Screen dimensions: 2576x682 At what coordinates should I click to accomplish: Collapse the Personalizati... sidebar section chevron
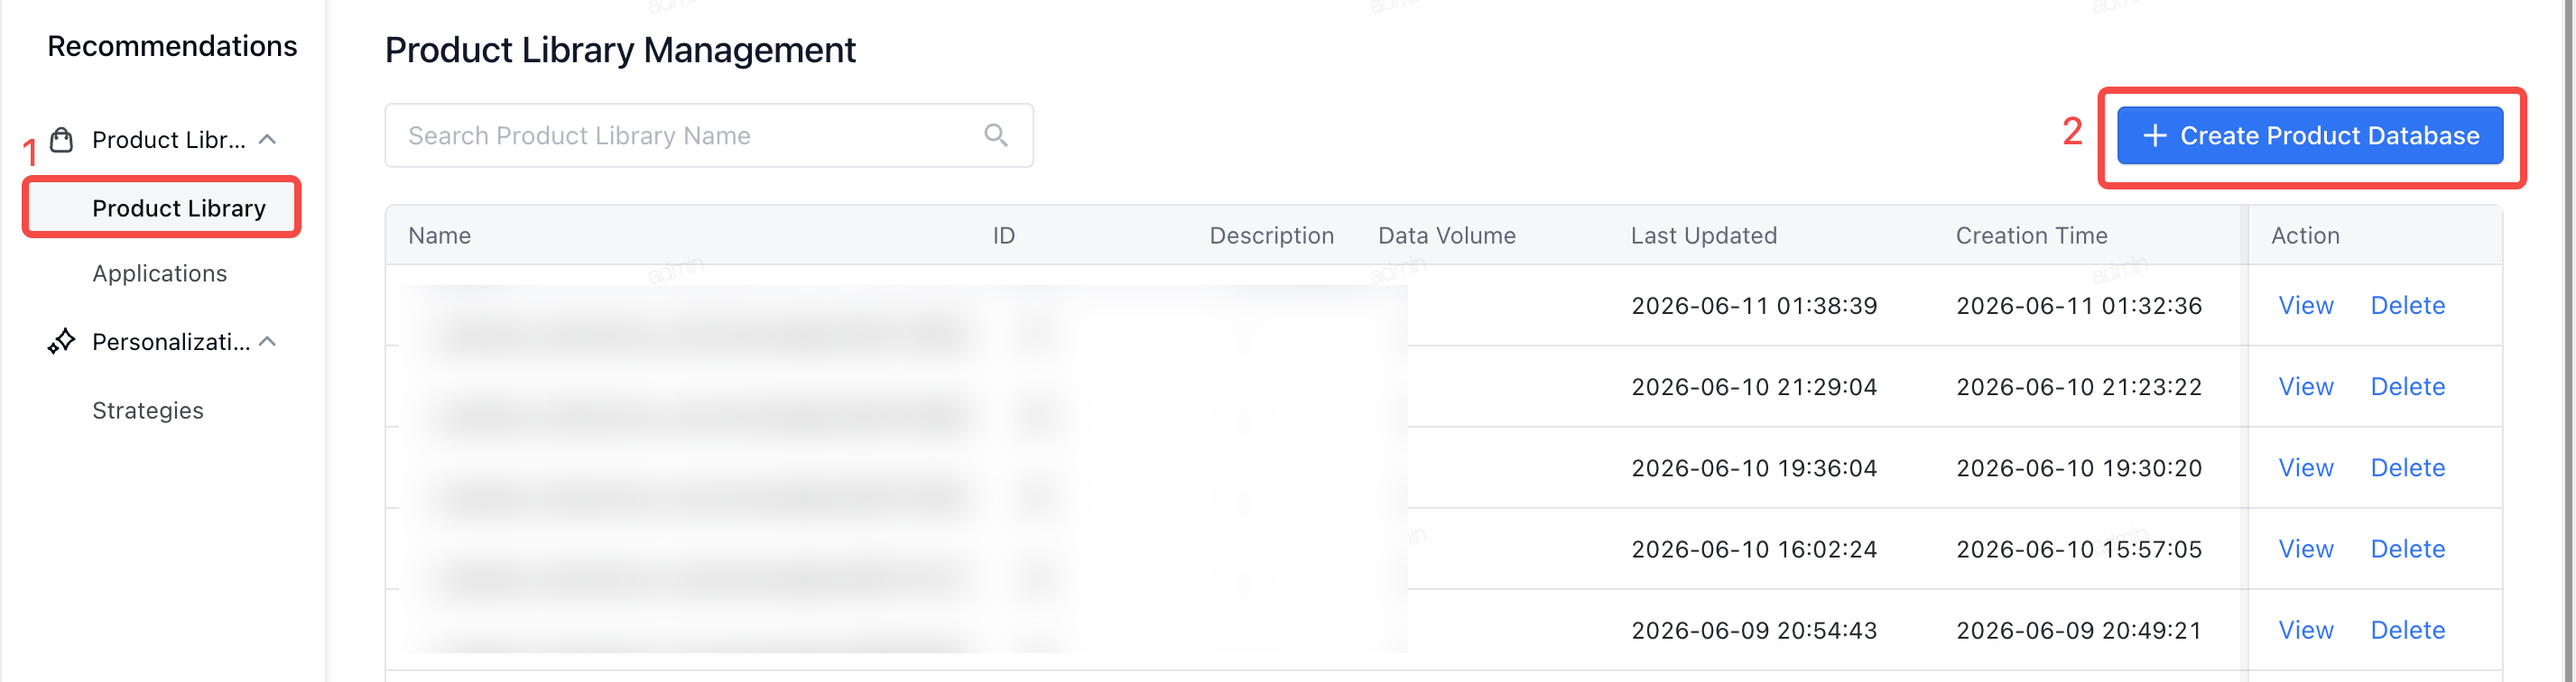click(267, 342)
